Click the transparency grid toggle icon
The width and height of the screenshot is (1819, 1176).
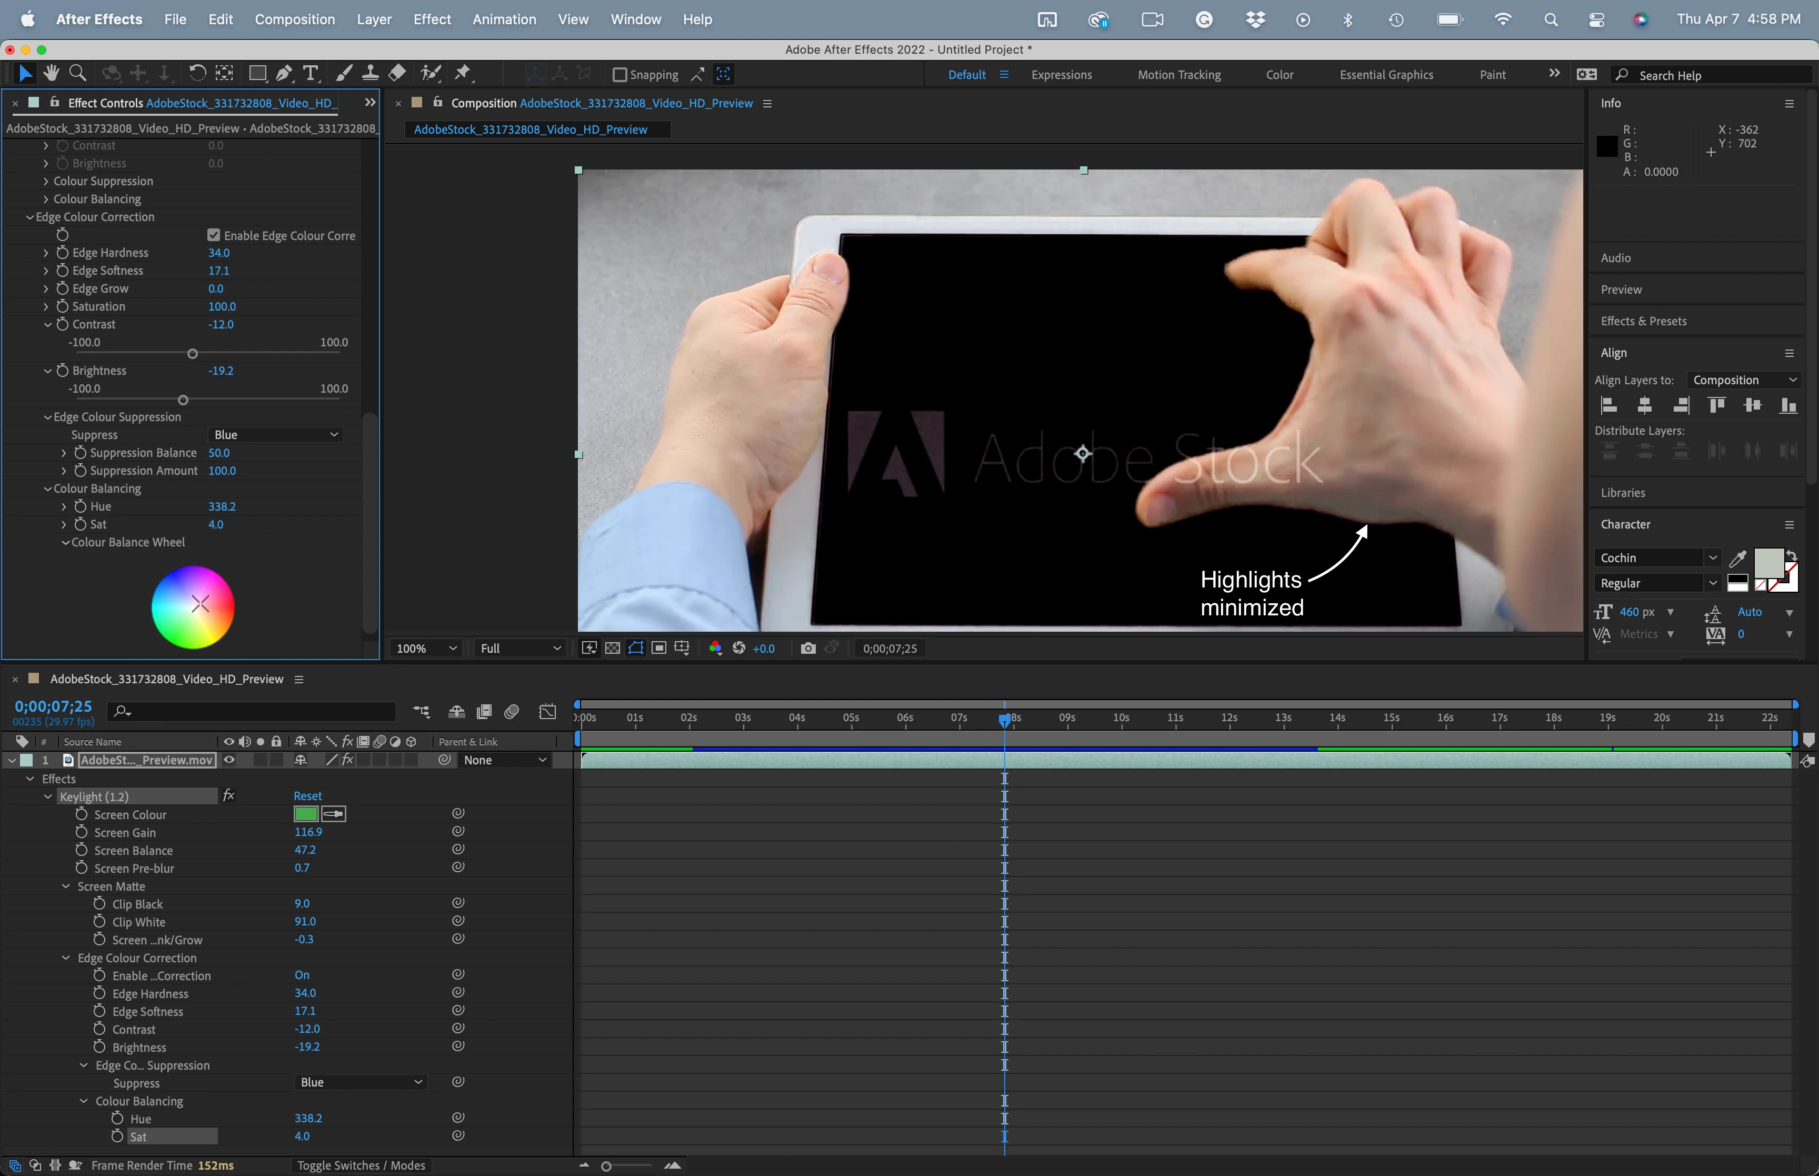click(612, 649)
